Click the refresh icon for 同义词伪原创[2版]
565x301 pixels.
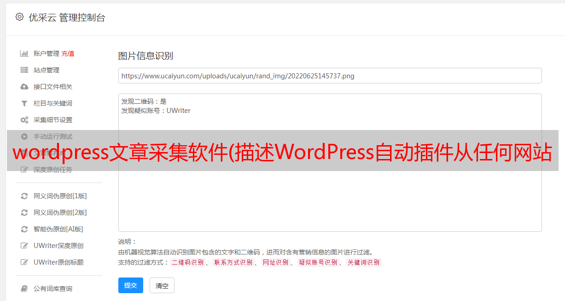coord(24,212)
